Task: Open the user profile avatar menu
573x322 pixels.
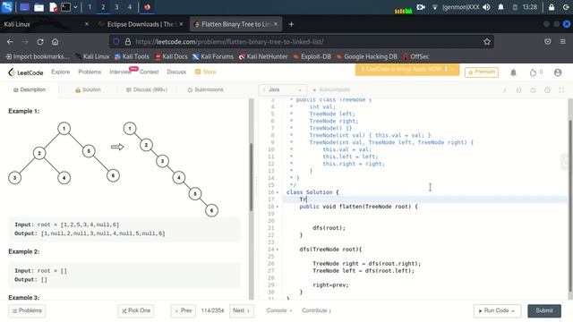Action: [558, 72]
